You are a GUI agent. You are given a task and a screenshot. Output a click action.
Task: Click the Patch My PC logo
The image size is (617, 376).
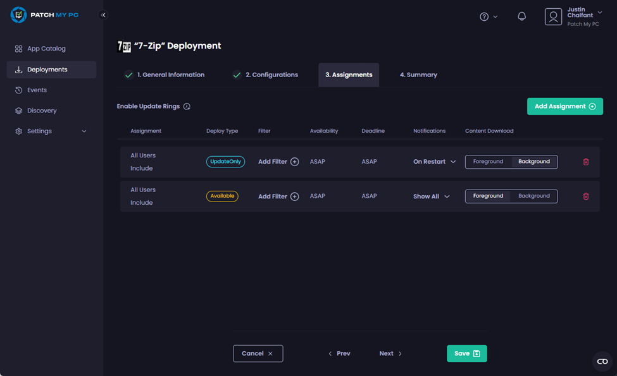pos(45,15)
